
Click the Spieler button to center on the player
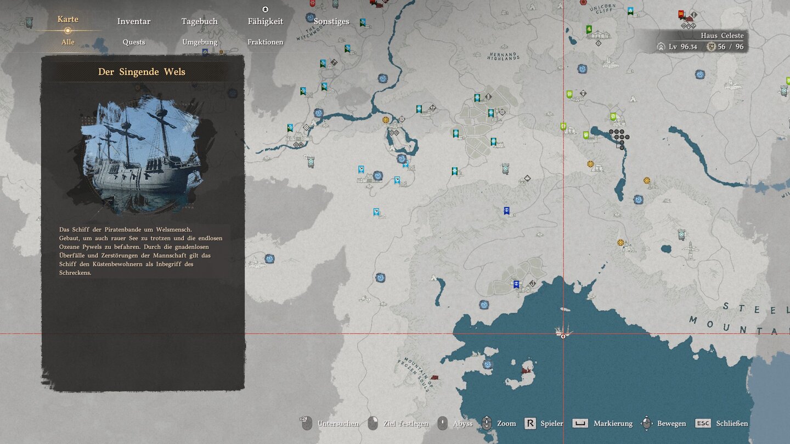click(x=544, y=423)
